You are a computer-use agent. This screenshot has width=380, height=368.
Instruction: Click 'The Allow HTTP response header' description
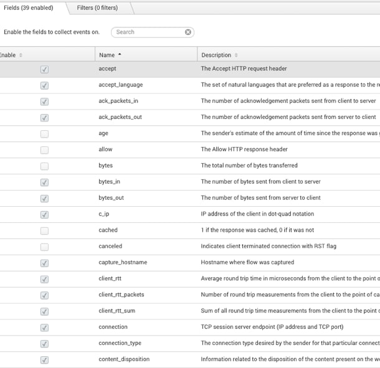pyautogui.click(x=244, y=149)
